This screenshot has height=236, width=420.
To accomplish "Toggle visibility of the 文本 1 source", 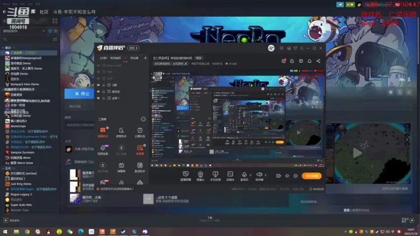I will click(x=98, y=72).
